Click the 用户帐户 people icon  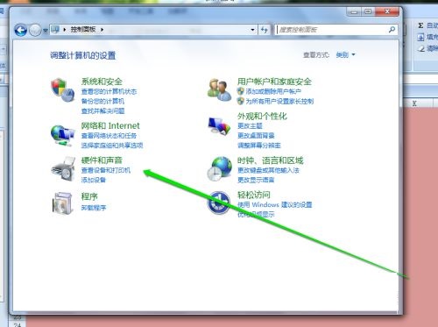click(219, 89)
